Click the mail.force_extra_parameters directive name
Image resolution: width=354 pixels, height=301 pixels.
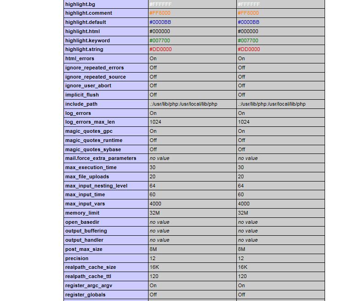[101, 159]
